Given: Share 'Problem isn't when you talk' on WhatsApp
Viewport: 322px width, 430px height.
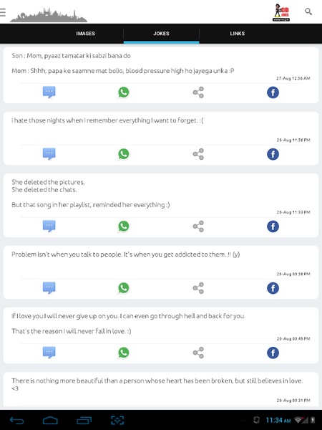Looking at the screenshot, I should [124, 288].
